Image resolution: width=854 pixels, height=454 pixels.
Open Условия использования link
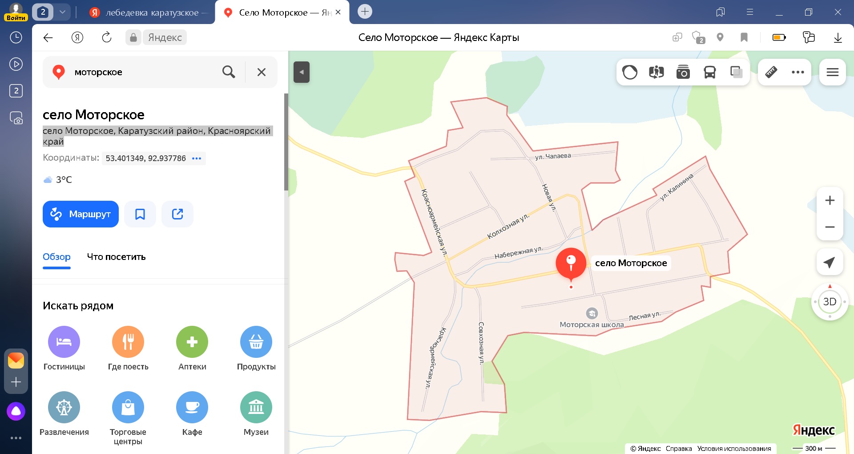pos(734,448)
